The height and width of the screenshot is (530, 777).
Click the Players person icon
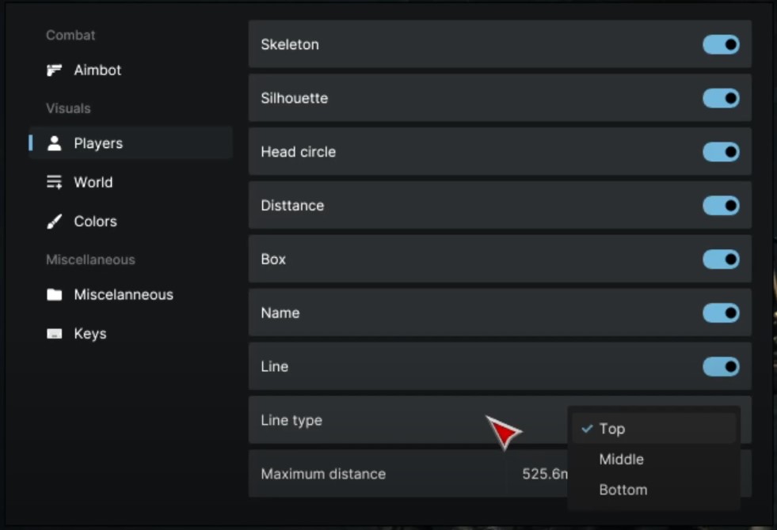pos(54,143)
